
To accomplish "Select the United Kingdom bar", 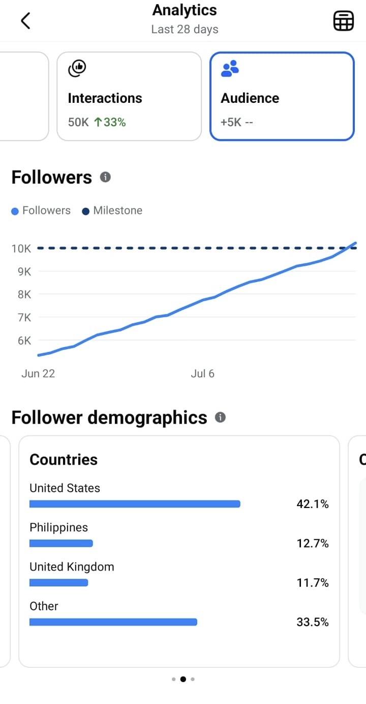I will point(59,582).
